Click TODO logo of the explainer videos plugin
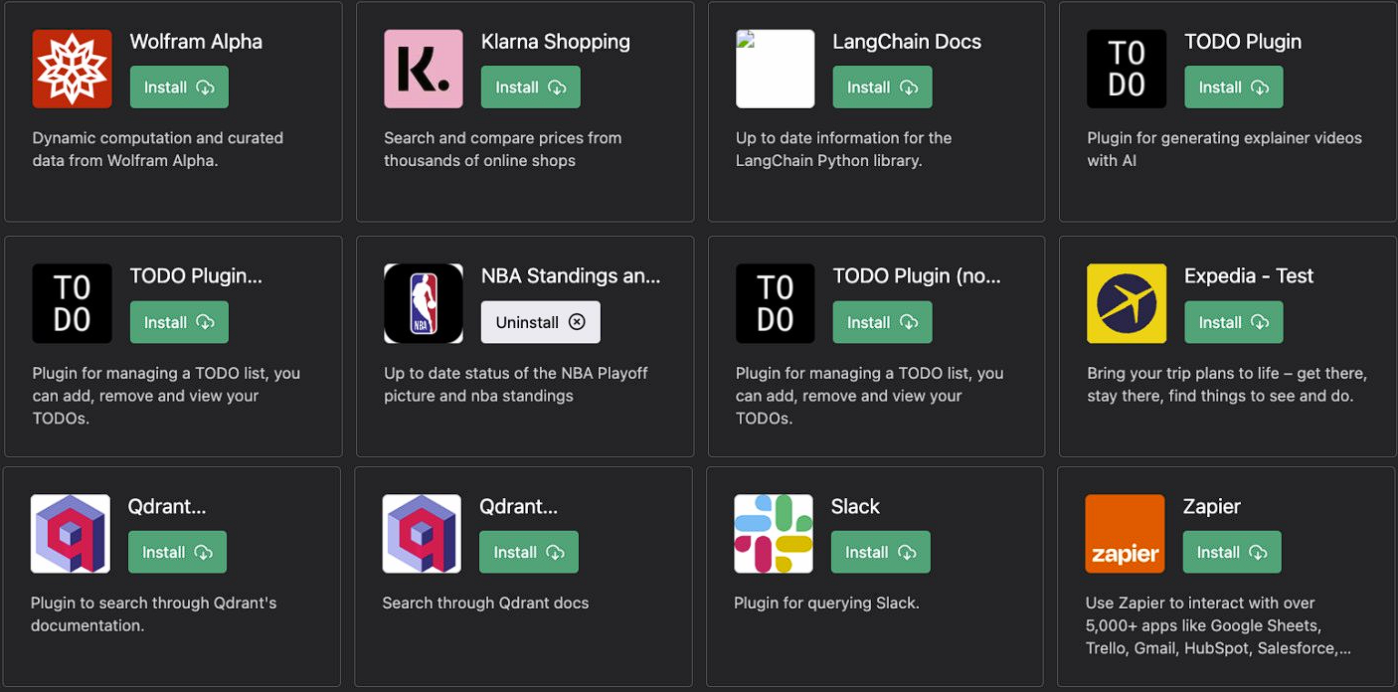 [1127, 69]
